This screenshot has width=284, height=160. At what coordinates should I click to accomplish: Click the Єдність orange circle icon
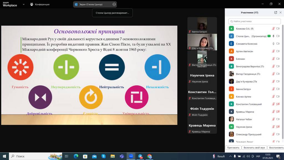tap(91, 97)
